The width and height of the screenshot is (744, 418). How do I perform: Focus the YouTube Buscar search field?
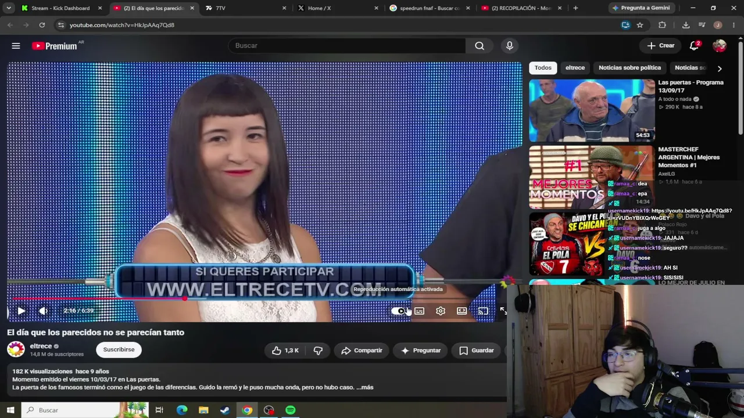click(347, 46)
